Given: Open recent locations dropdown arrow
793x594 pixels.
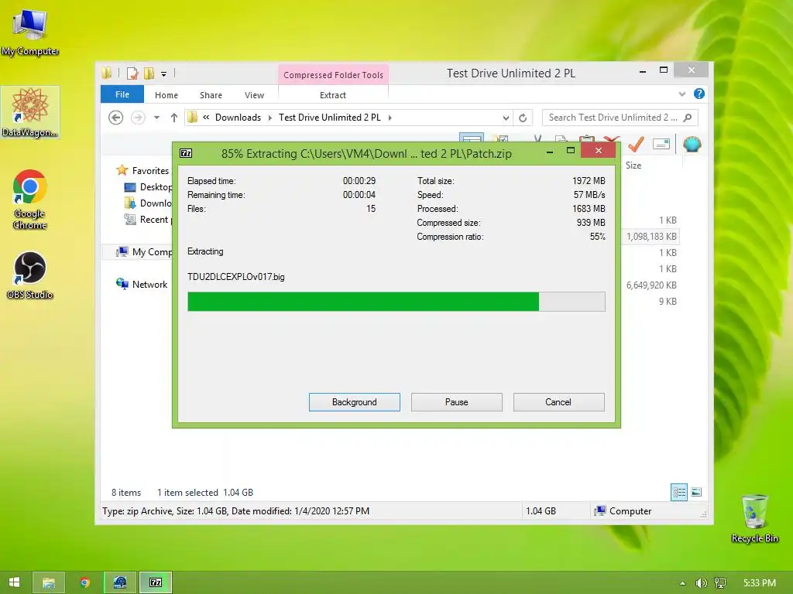Looking at the screenshot, I should 156,118.
